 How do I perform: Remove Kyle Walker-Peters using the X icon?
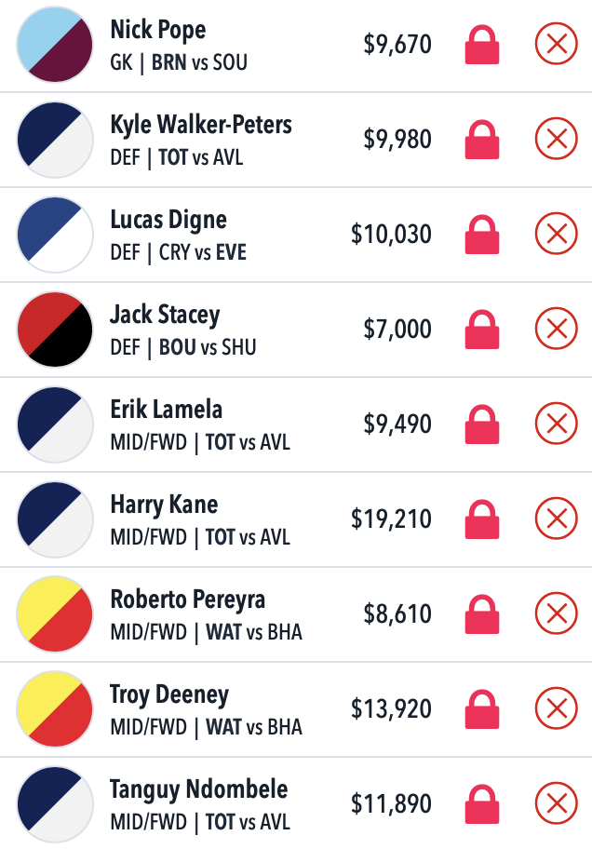[557, 139]
